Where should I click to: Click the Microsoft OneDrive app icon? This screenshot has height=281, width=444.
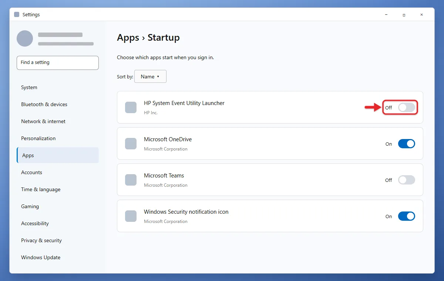point(131,144)
